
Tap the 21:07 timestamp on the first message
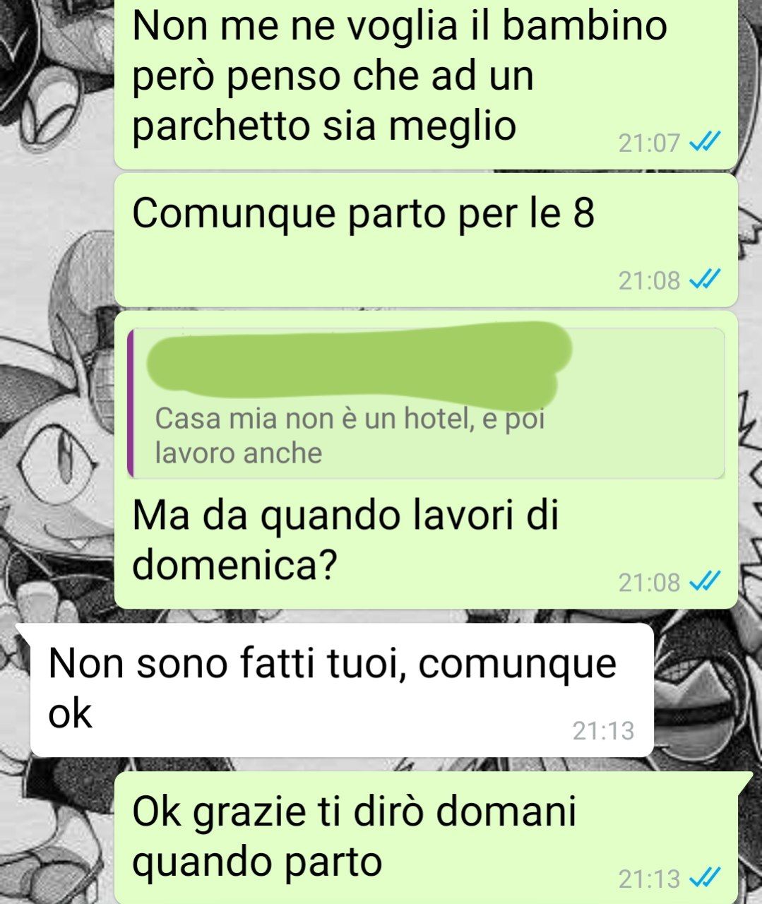[x=649, y=143]
